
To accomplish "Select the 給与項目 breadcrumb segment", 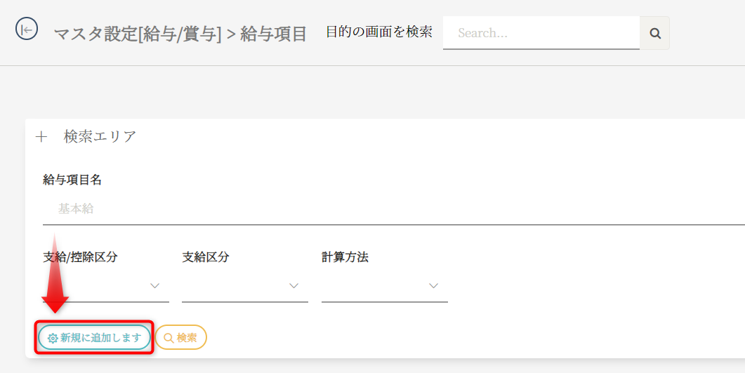I will pyautogui.click(x=274, y=34).
